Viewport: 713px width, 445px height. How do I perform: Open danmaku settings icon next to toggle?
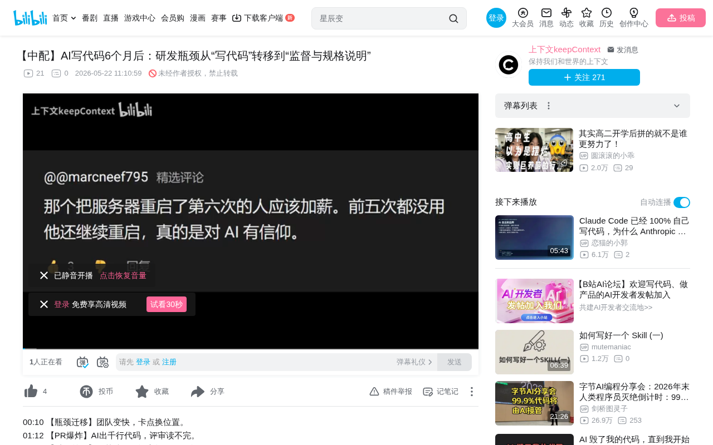[102, 362]
